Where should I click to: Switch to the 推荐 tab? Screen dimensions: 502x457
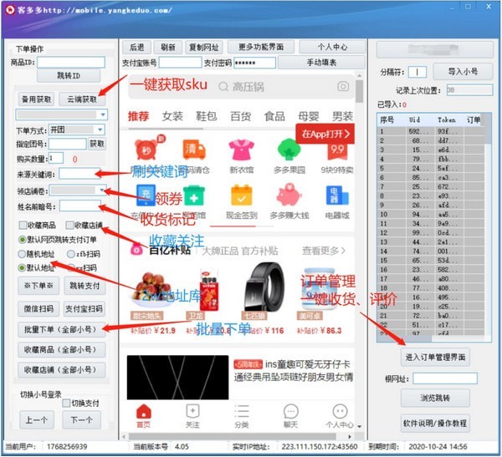coord(138,116)
